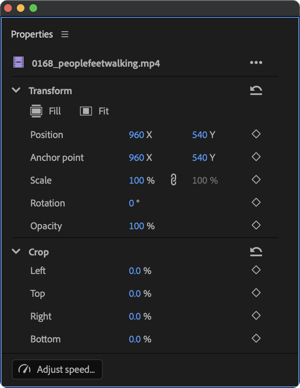Toggle the Anchor point keyframe diamond

pos(256,157)
